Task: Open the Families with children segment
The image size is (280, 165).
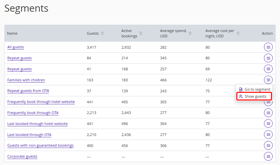Action: point(26,80)
